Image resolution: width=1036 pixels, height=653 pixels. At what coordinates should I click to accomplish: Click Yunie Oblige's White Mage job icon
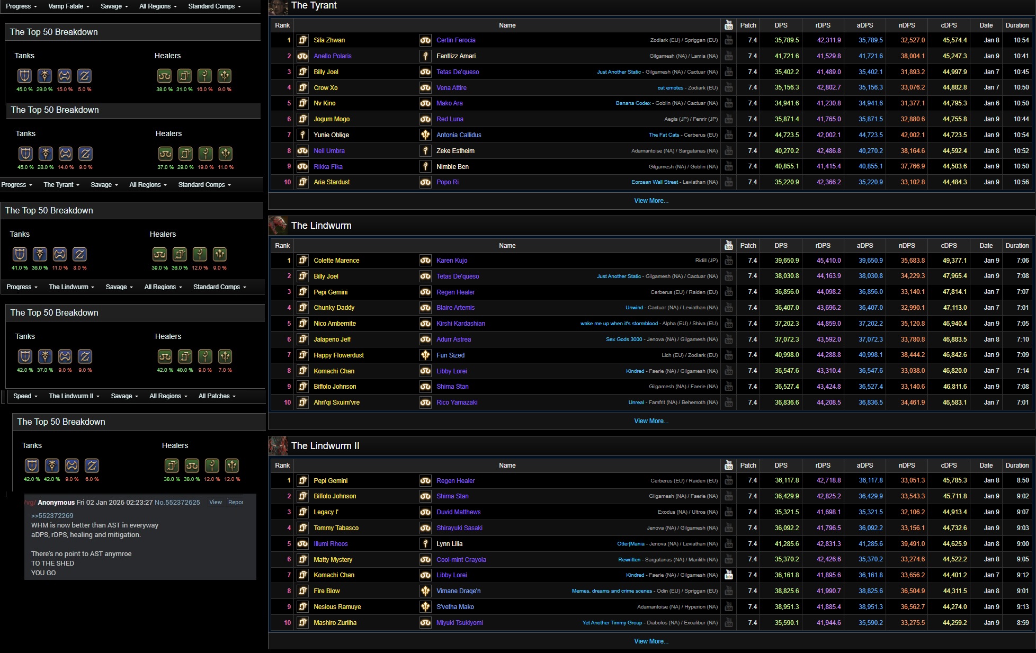[302, 135]
